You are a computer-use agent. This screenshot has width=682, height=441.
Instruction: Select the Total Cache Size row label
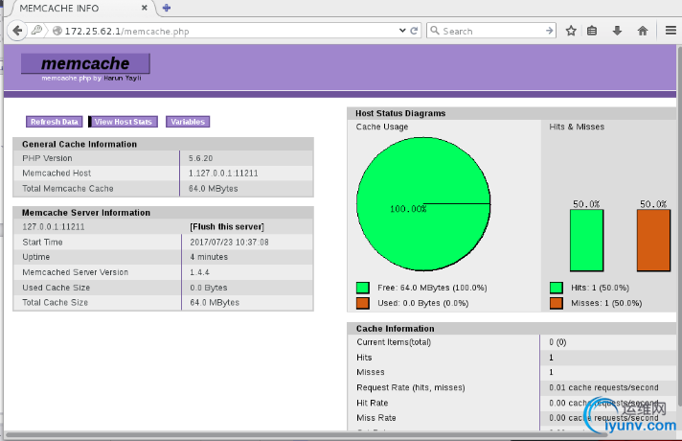[56, 303]
